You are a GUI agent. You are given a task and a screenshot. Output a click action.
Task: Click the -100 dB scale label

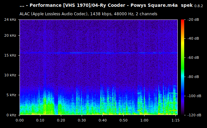pyautogui.click(x=194, y=96)
